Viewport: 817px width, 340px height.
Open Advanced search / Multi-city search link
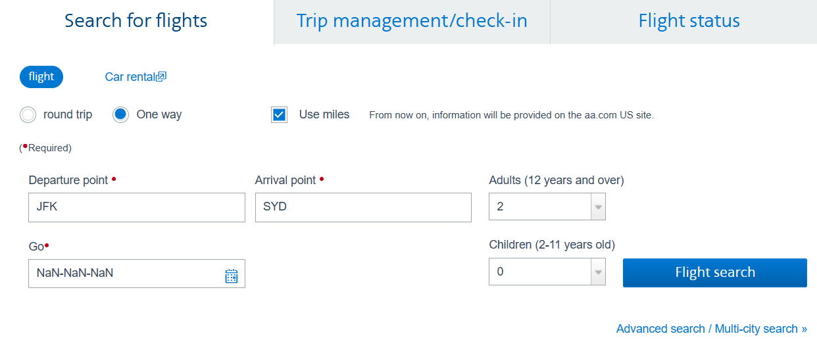tap(711, 329)
